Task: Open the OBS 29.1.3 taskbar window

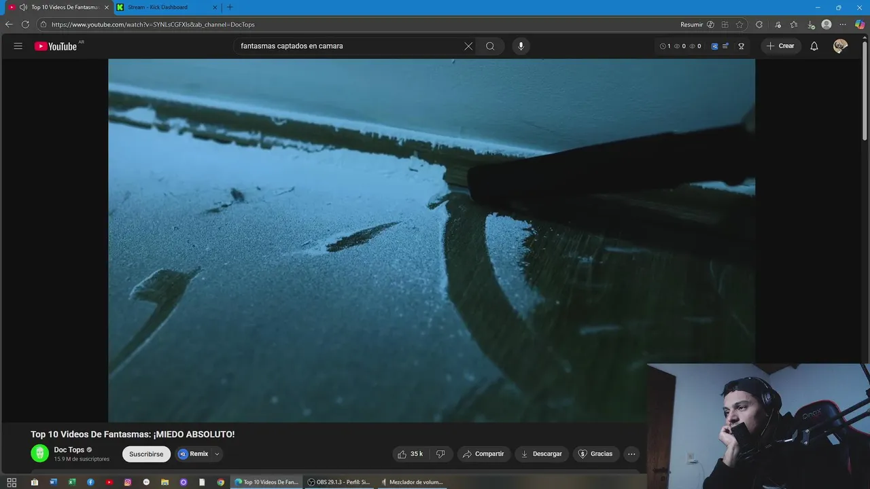Action: point(339,482)
